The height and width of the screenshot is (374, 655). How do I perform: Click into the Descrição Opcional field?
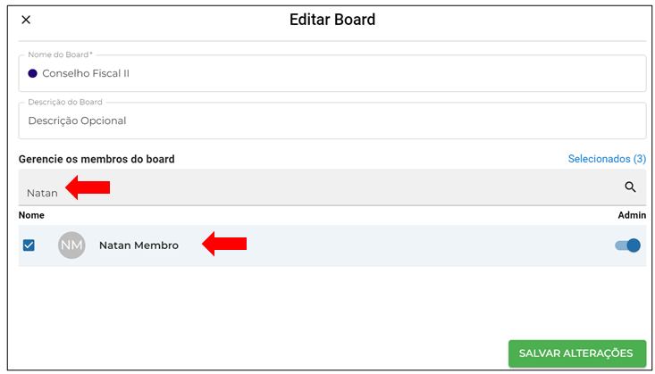tap(332, 121)
